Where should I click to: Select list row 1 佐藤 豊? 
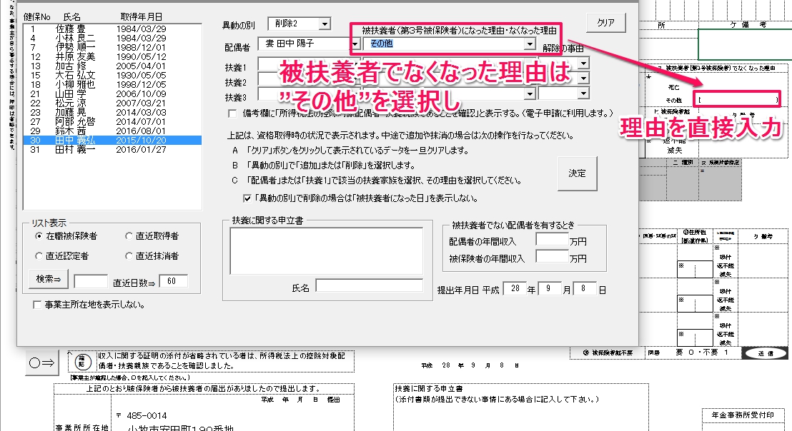tap(112, 29)
